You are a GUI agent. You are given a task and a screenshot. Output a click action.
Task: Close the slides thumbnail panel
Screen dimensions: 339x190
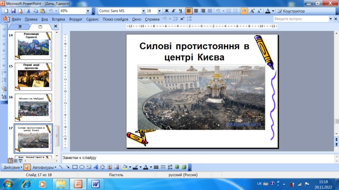click(x=55, y=26)
